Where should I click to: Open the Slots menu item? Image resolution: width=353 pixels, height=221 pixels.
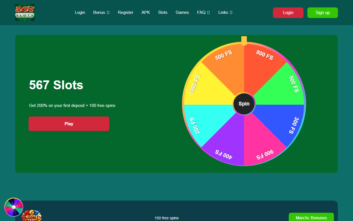pyautogui.click(x=163, y=12)
